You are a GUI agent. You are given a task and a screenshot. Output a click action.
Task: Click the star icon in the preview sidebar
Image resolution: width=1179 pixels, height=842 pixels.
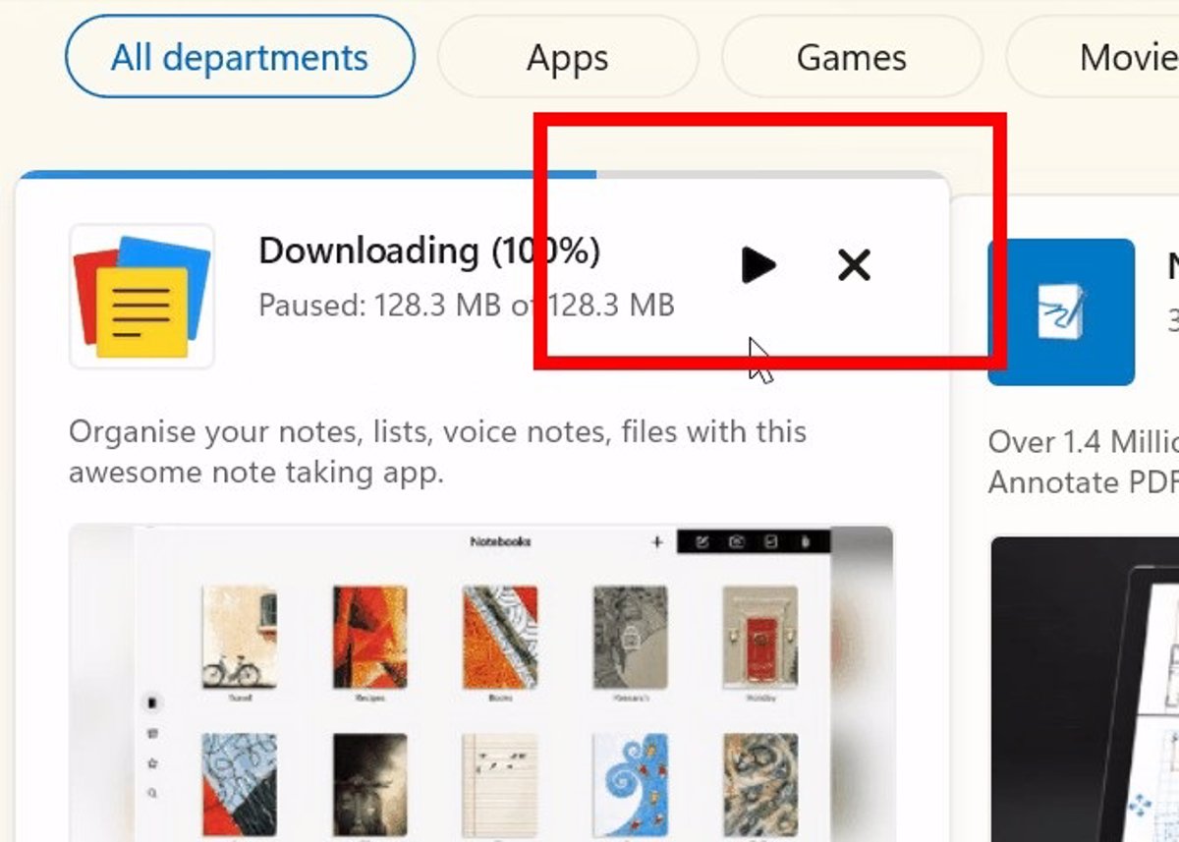point(152,762)
